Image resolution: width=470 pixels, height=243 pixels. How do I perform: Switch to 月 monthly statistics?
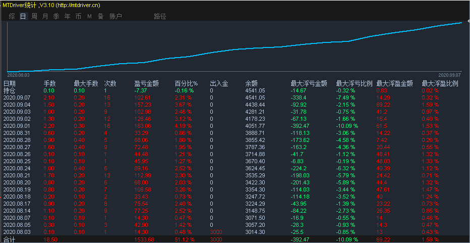click(x=45, y=16)
